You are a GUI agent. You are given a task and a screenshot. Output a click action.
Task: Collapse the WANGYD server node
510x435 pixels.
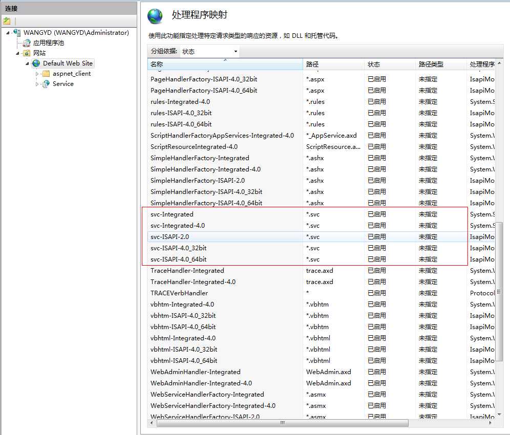coord(8,33)
